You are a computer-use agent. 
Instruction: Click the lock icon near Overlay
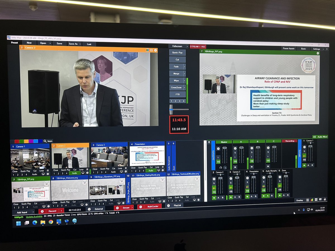coord(325,199)
